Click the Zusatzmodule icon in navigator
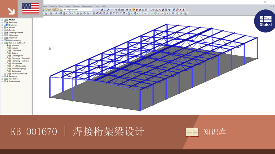The width and height of the screenshot is (275, 154). pos(7,81)
